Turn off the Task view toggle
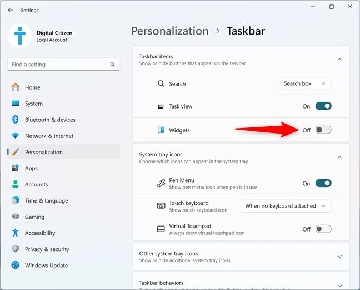360x290 pixels. coord(323,106)
